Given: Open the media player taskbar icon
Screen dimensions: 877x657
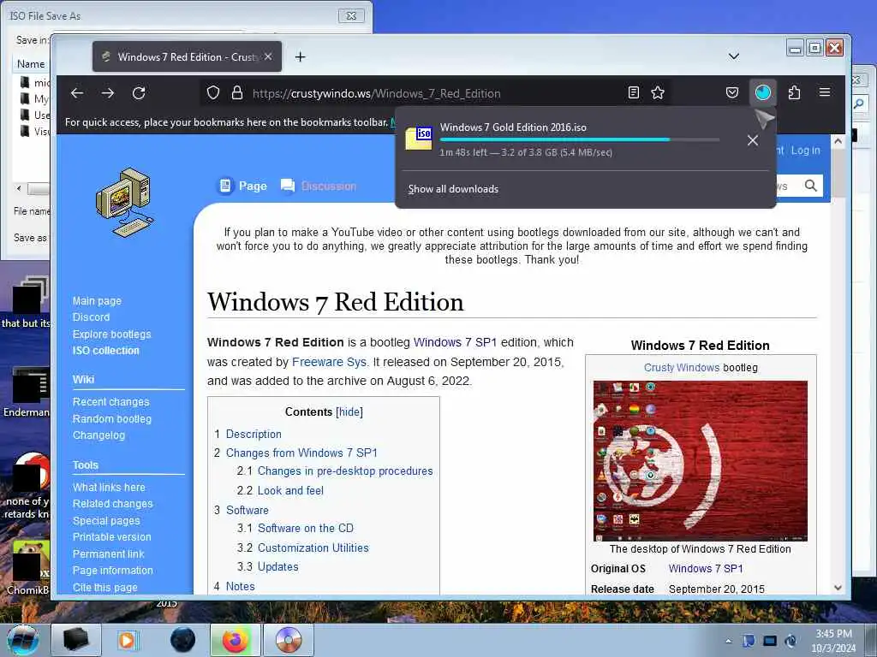Looking at the screenshot, I should point(127,640).
